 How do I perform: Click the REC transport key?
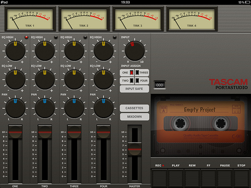click(160, 177)
